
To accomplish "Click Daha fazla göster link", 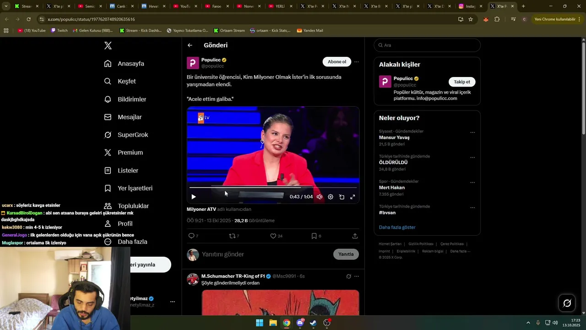I will coord(397,227).
